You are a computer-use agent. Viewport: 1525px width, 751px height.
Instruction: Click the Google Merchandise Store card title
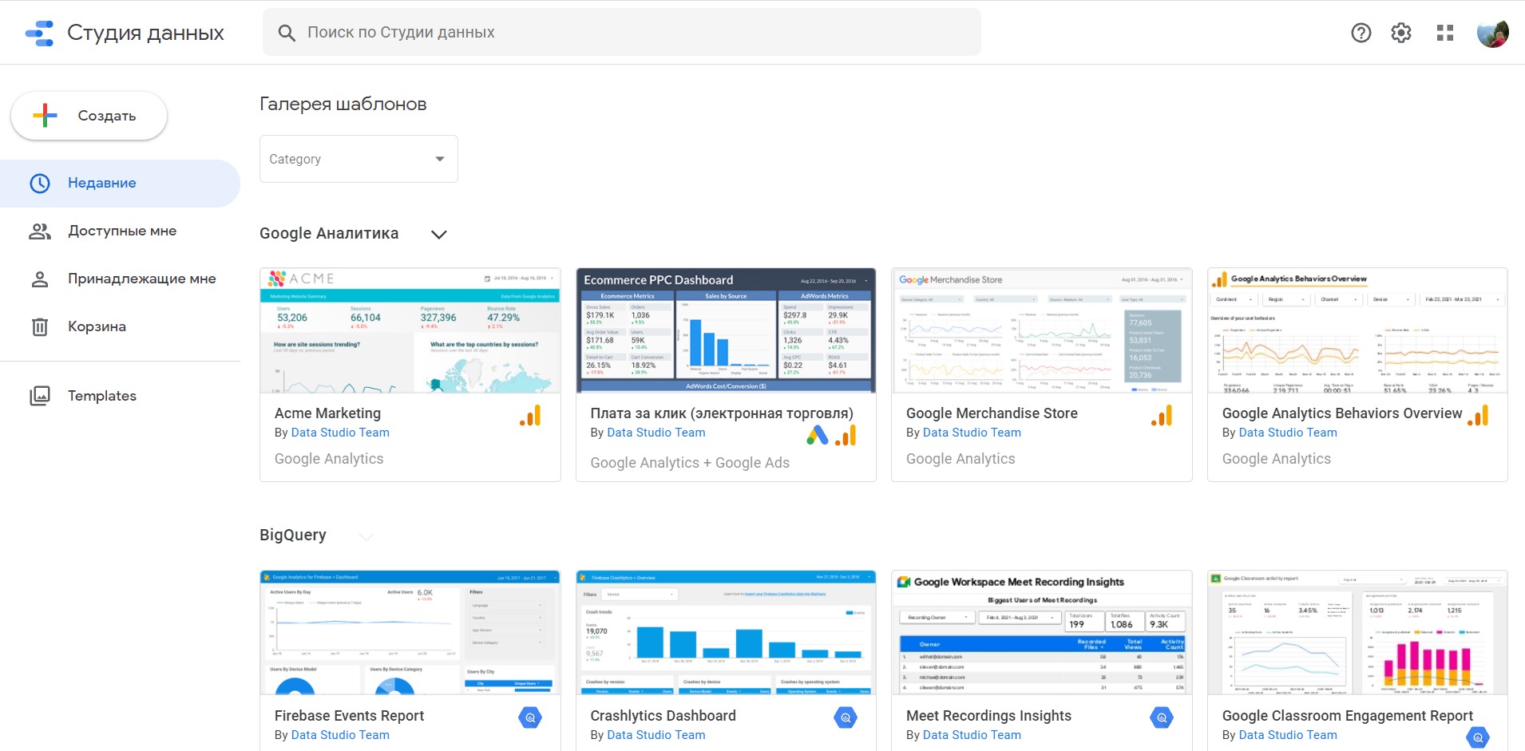coord(992,413)
